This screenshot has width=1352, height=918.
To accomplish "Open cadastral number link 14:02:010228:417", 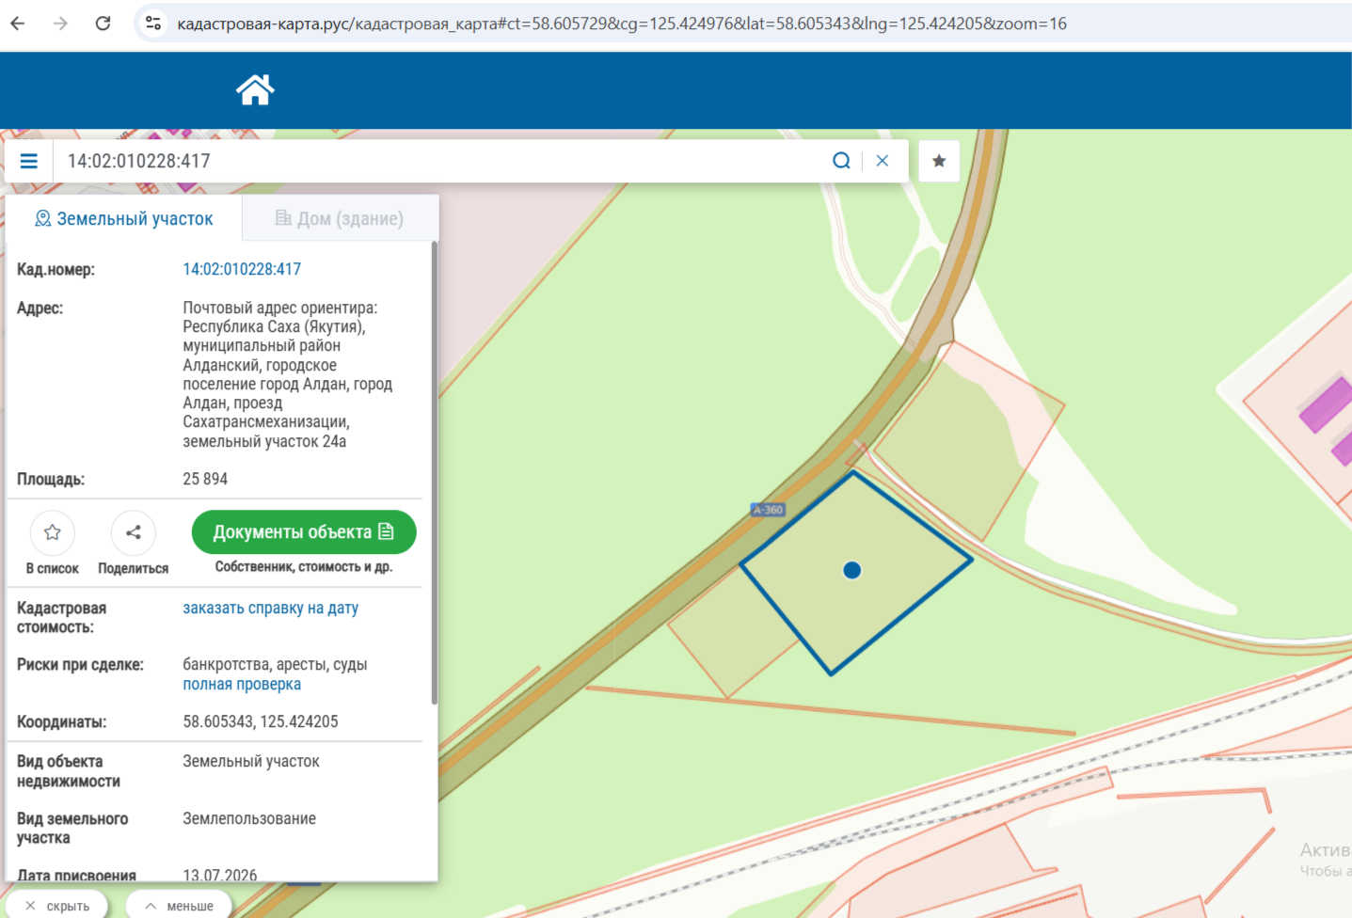I will [x=242, y=269].
